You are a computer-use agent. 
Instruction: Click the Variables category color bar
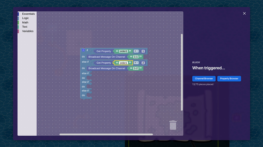click(x=18, y=31)
